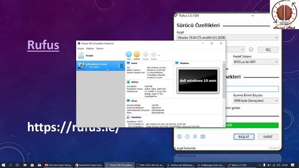Switch to OBS 24.0.3 taskbar item
Image resolution: width=299 pixels, height=168 pixels.
pos(150,165)
